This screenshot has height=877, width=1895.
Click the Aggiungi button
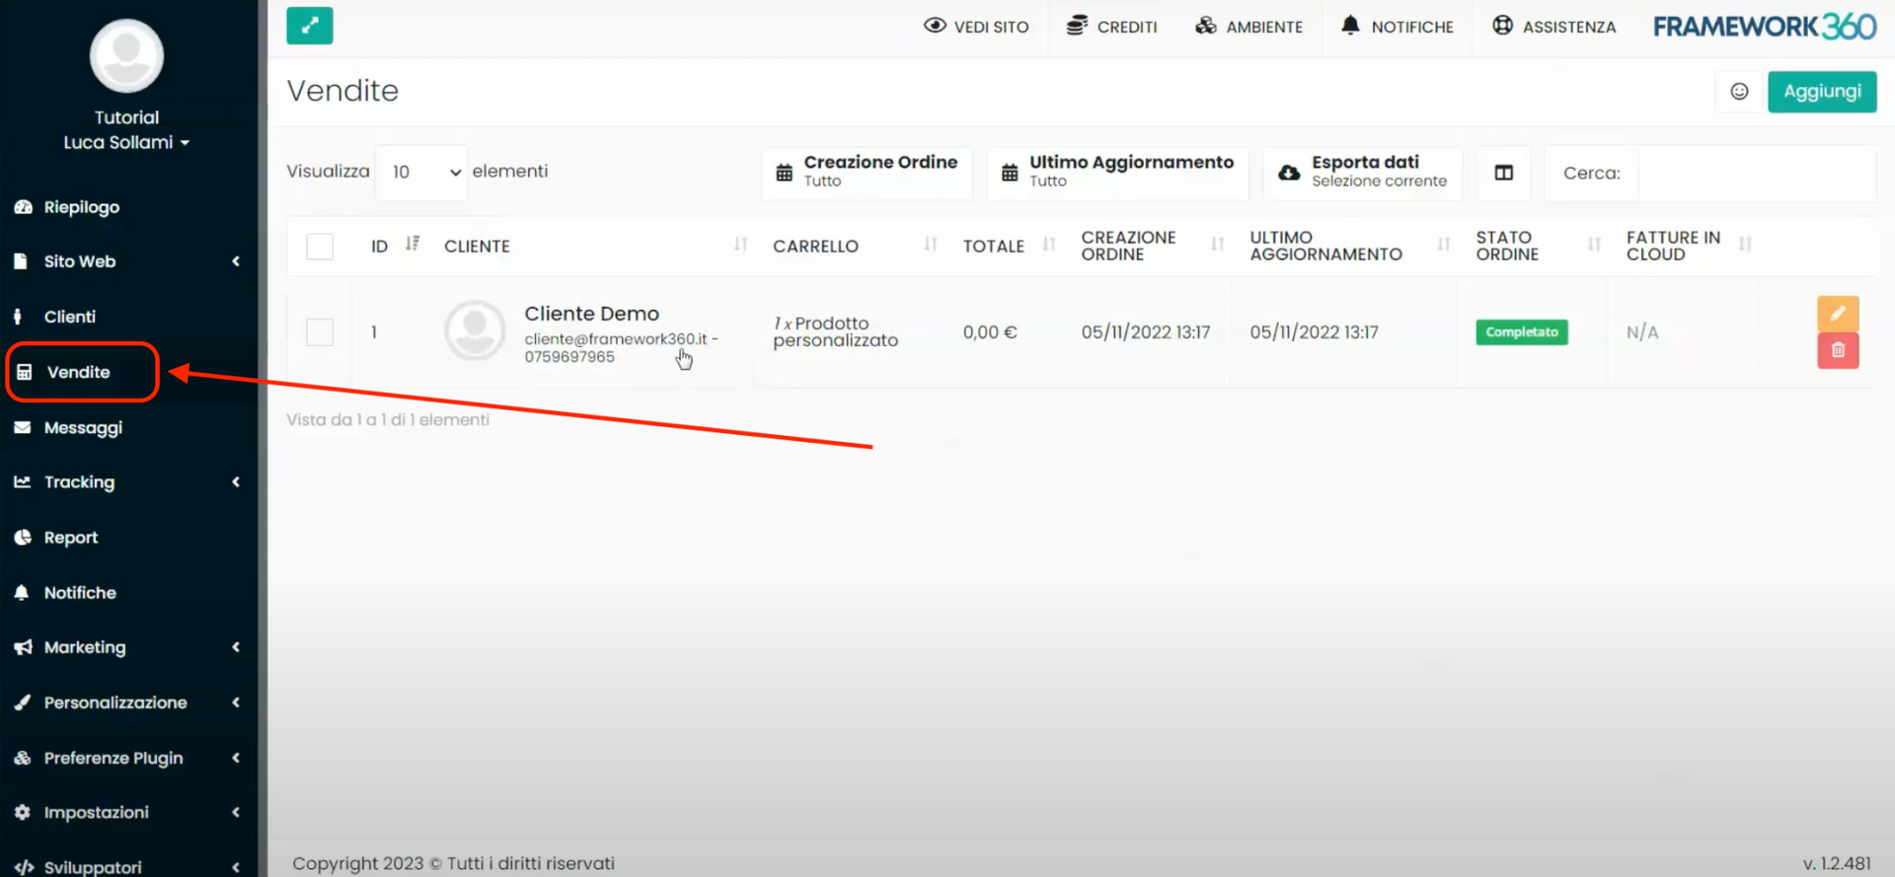click(1821, 92)
